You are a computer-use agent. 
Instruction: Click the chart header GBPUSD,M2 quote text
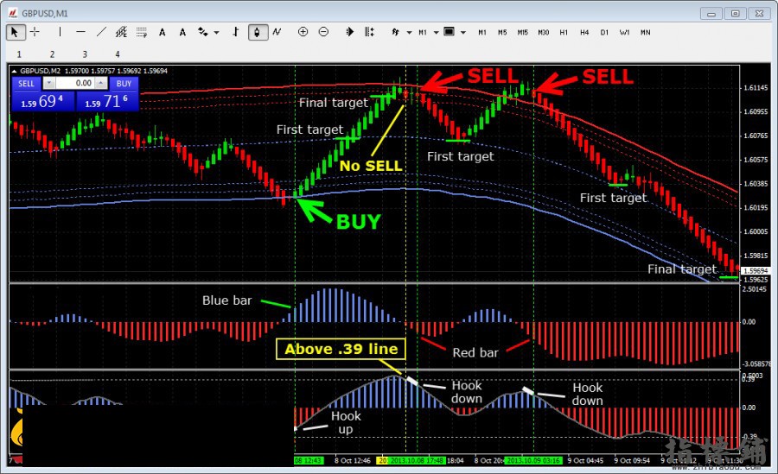[93, 71]
